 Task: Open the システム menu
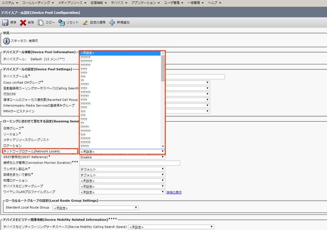coord(10,3)
